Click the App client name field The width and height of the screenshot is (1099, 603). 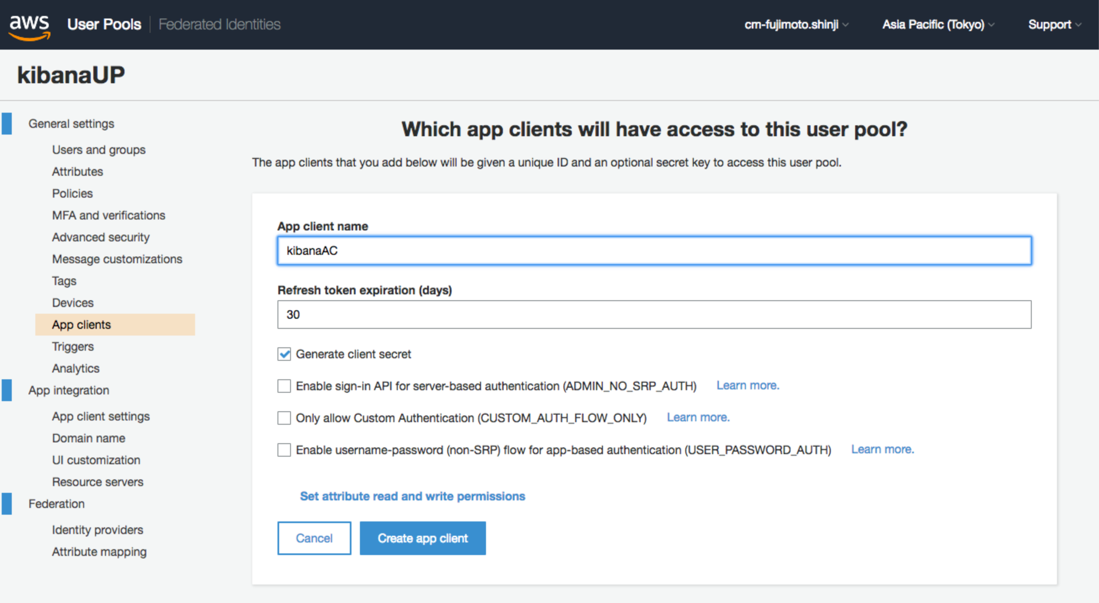pos(654,251)
